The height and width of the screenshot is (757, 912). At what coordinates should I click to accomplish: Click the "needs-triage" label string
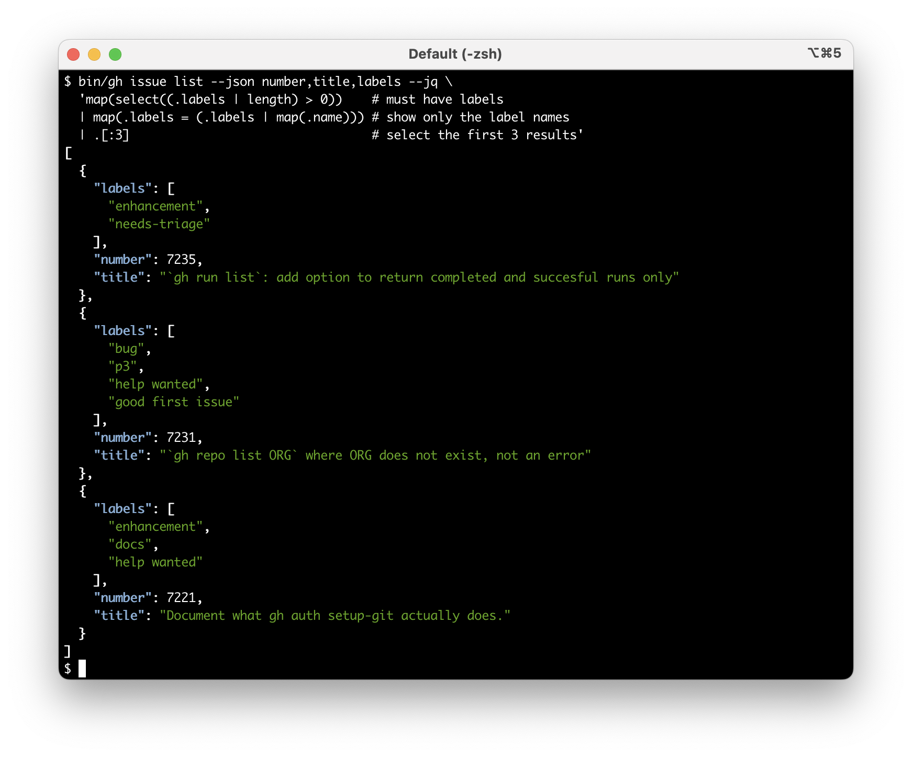159,224
